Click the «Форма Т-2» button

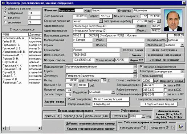pos(137,60)
